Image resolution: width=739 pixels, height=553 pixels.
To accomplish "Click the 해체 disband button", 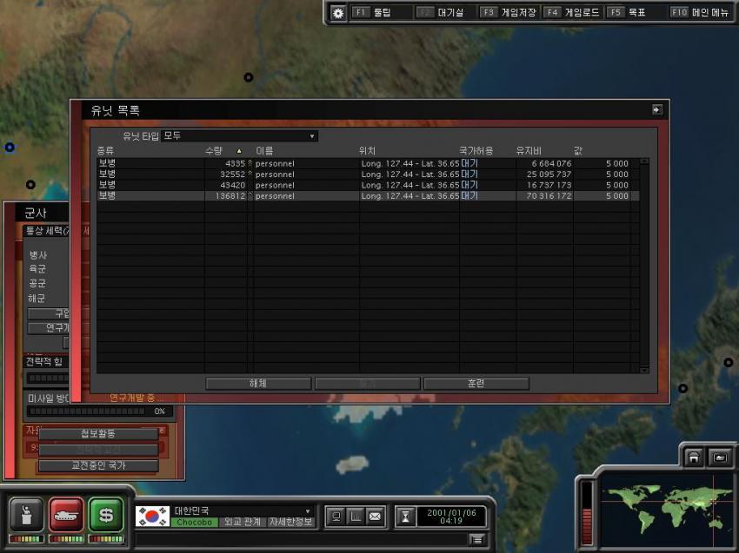I will (x=258, y=384).
